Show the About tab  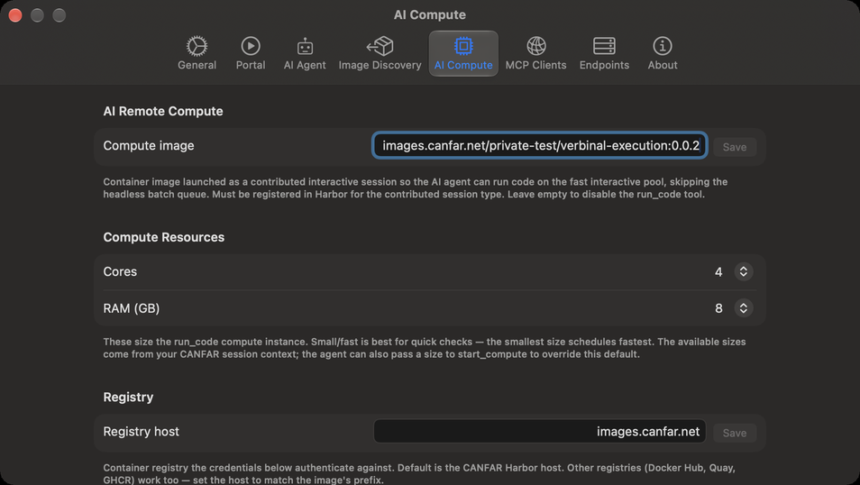[x=662, y=54]
